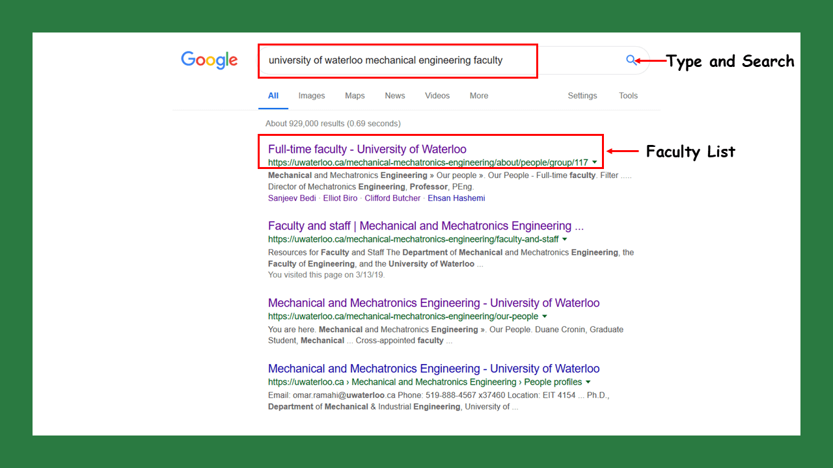The height and width of the screenshot is (468, 833).
Task: Switch to the Images tab
Action: click(x=312, y=96)
